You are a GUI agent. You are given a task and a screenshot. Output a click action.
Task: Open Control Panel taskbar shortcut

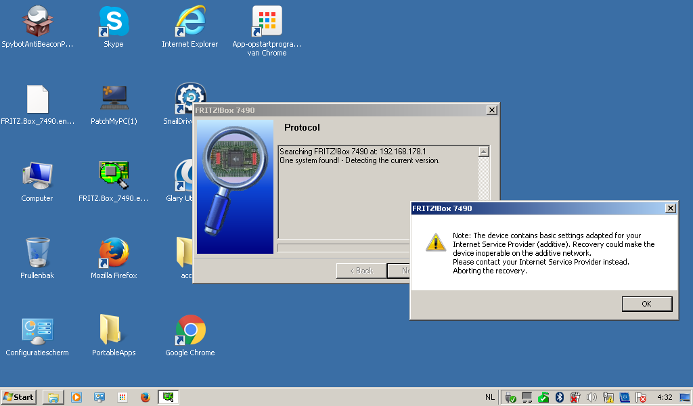99,397
